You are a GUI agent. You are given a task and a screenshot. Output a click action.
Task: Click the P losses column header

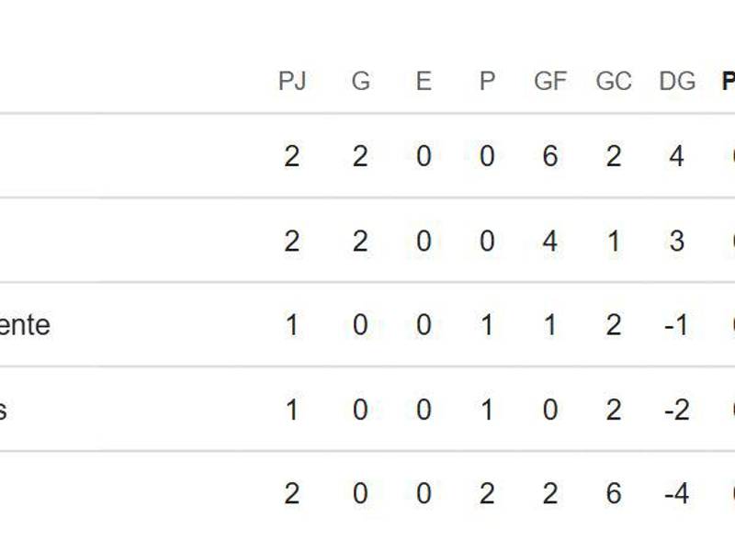(487, 82)
